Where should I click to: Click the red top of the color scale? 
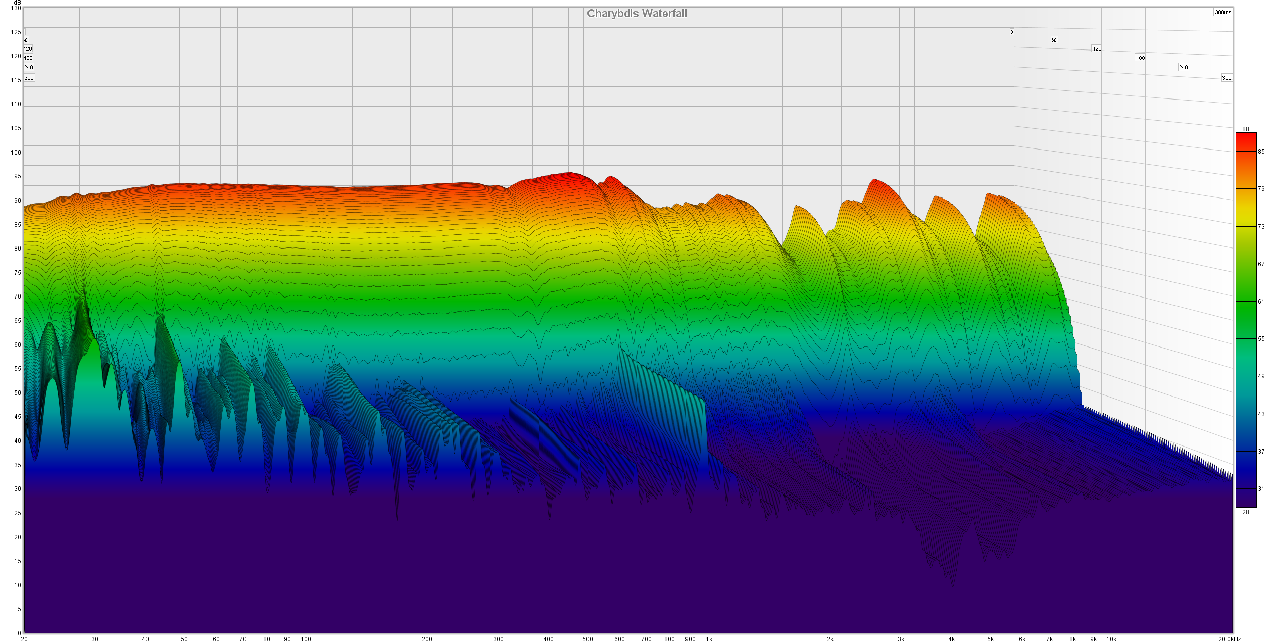point(1246,137)
